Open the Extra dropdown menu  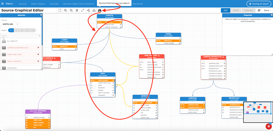point(268,11)
